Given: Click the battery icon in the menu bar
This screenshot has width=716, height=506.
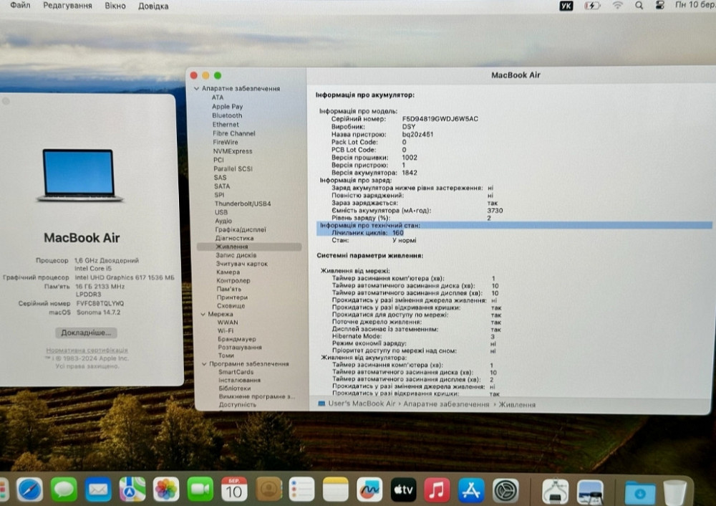Looking at the screenshot, I should 591,6.
